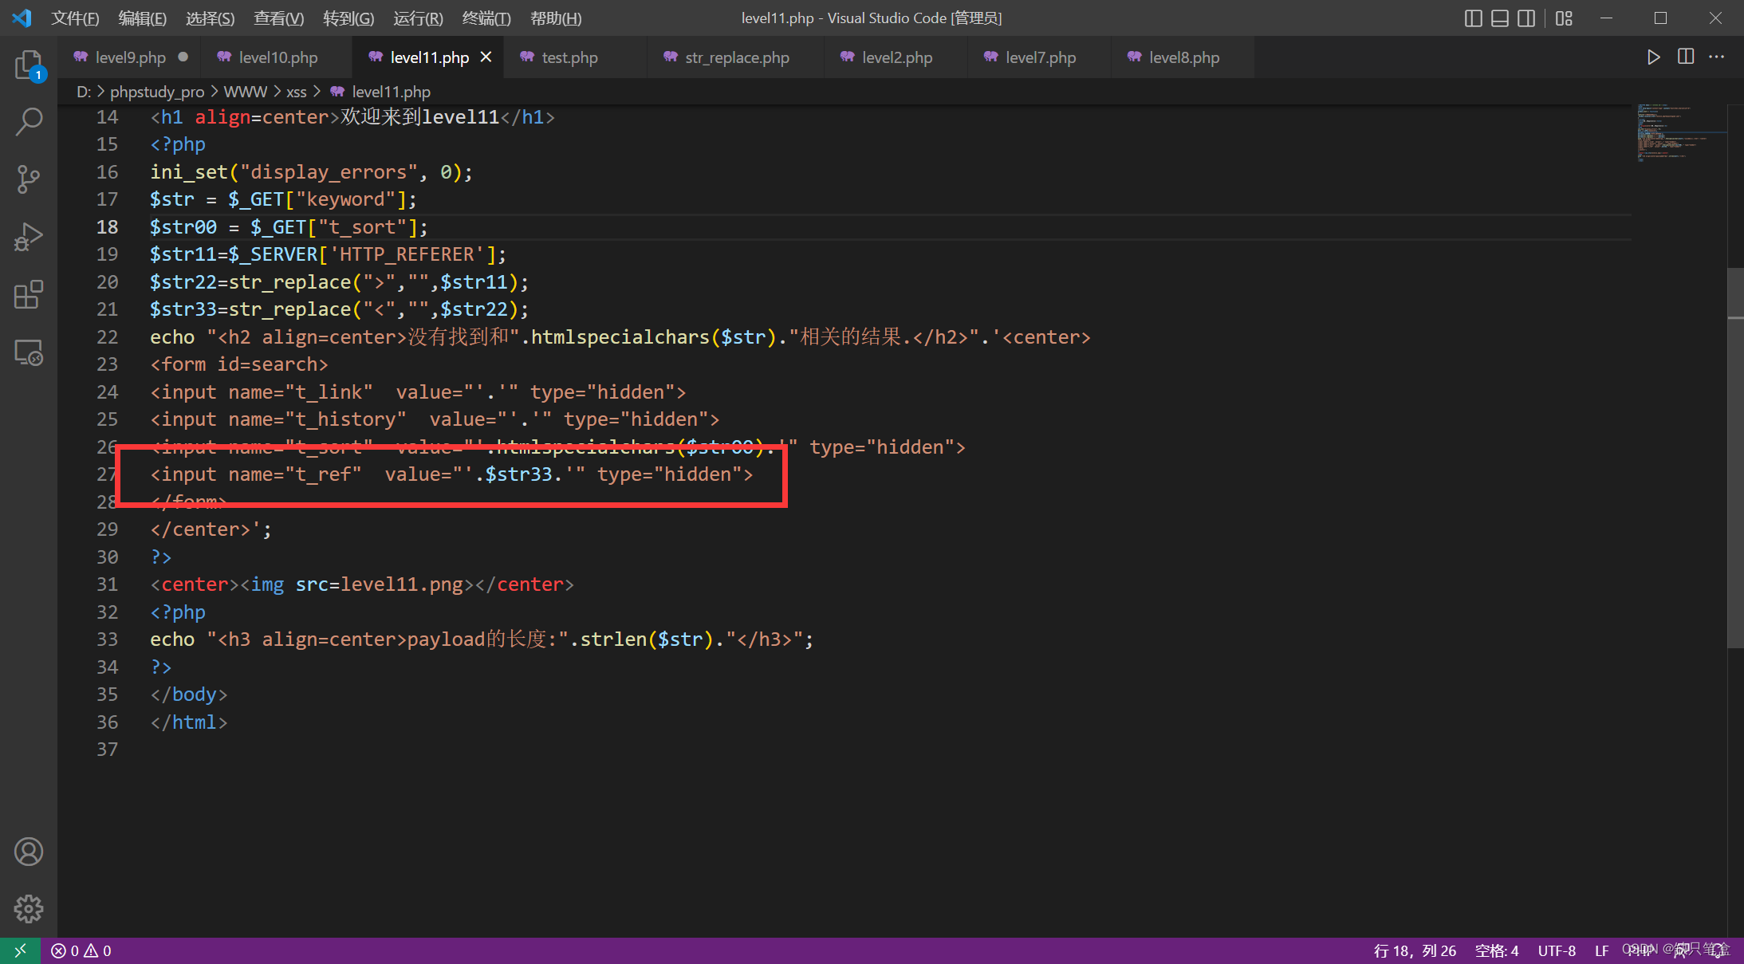
Task: Open the editor More Actions ellipsis
Action: pyautogui.click(x=1716, y=57)
